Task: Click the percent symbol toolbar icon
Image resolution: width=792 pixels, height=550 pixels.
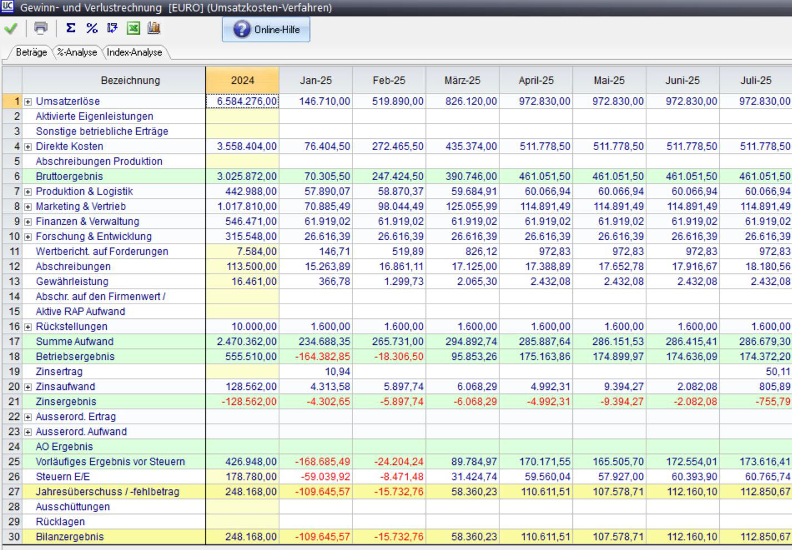Action: pyautogui.click(x=92, y=28)
